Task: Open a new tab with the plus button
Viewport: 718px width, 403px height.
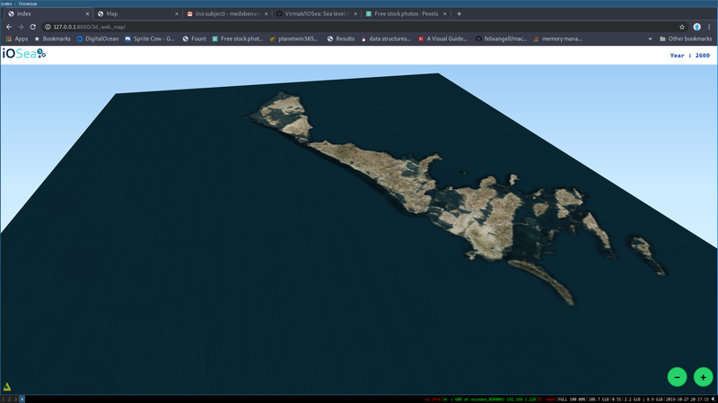Action: click(460, 14)
